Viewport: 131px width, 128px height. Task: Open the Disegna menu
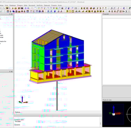(20, 5)
